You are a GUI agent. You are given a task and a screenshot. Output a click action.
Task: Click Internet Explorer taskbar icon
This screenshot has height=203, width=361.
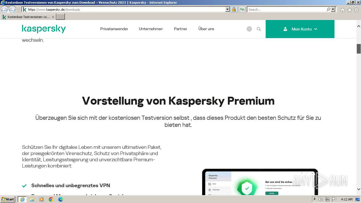click(x=22, y=199)
